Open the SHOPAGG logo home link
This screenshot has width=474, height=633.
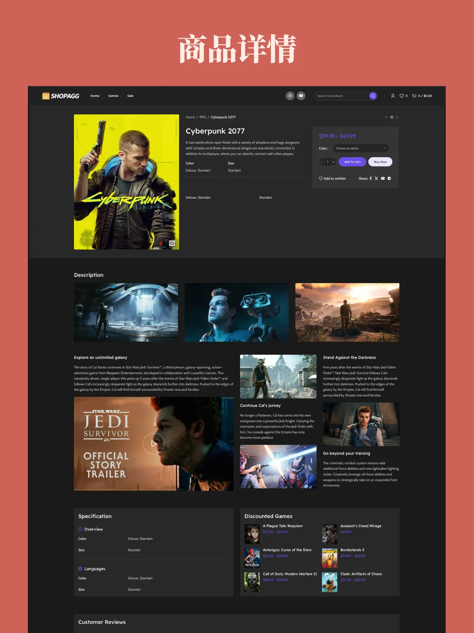point(61,96)
